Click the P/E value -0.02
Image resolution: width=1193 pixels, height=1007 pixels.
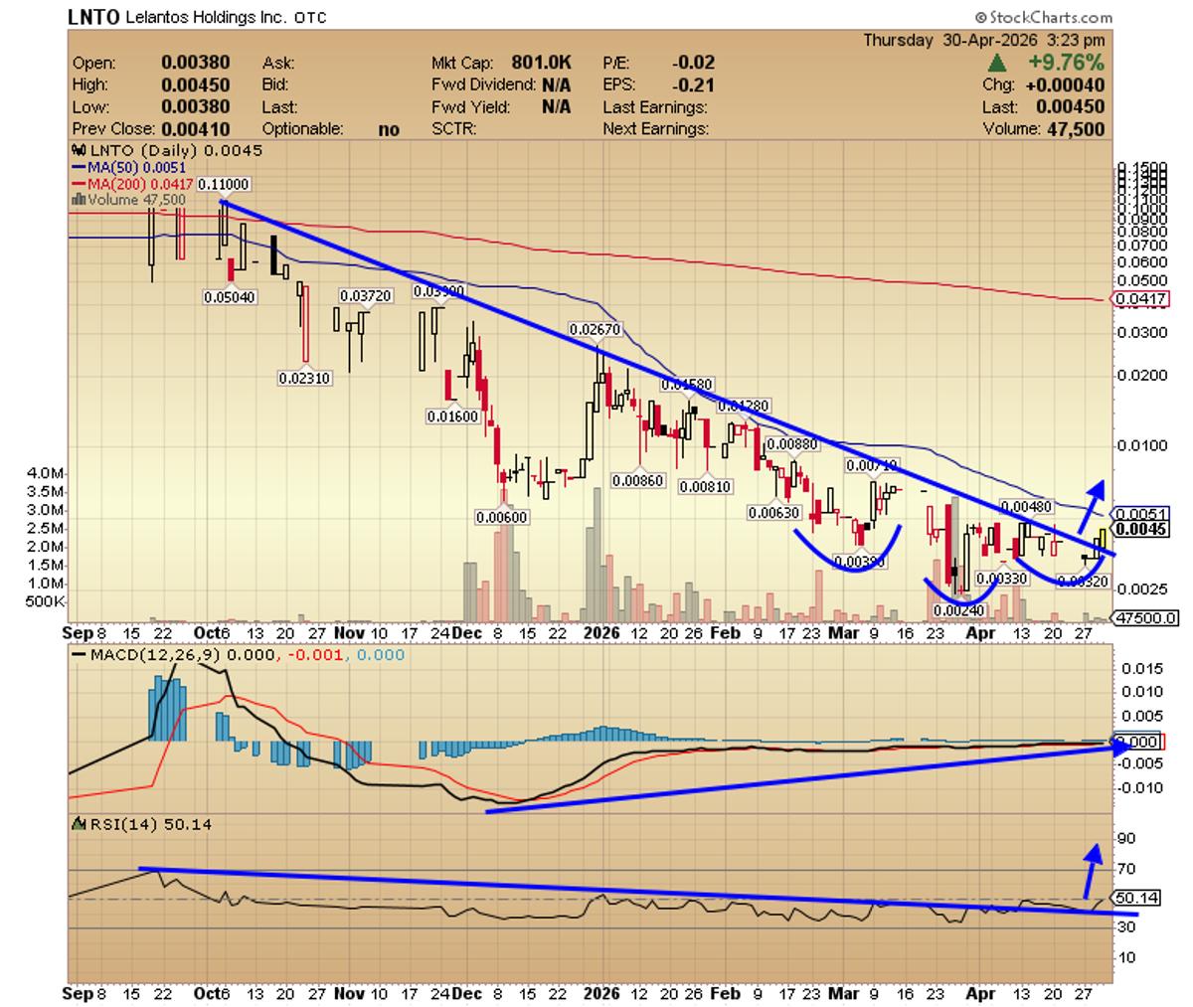695,63
